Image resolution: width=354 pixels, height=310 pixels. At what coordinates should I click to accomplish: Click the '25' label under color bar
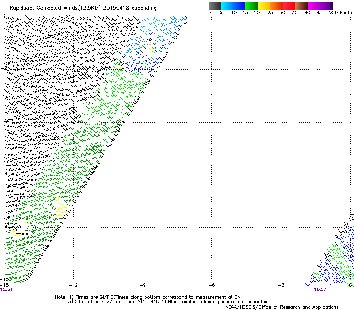click(x=270, y=13)
